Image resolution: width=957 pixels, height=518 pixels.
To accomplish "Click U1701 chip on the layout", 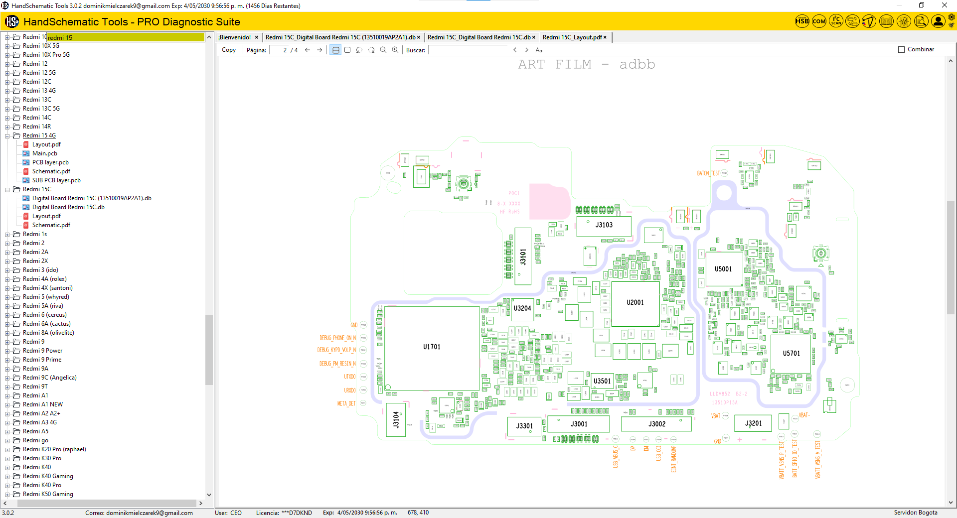I will click(x=432, y=347).
